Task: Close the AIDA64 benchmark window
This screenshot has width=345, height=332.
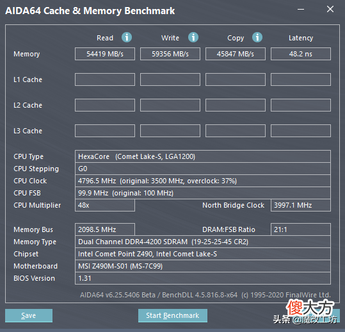Action: (x=330, y=9)
